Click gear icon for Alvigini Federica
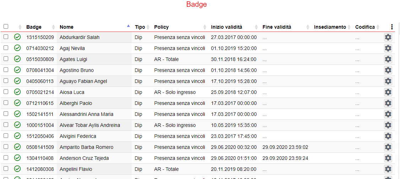The image size is (400, 179). point(388,136)
